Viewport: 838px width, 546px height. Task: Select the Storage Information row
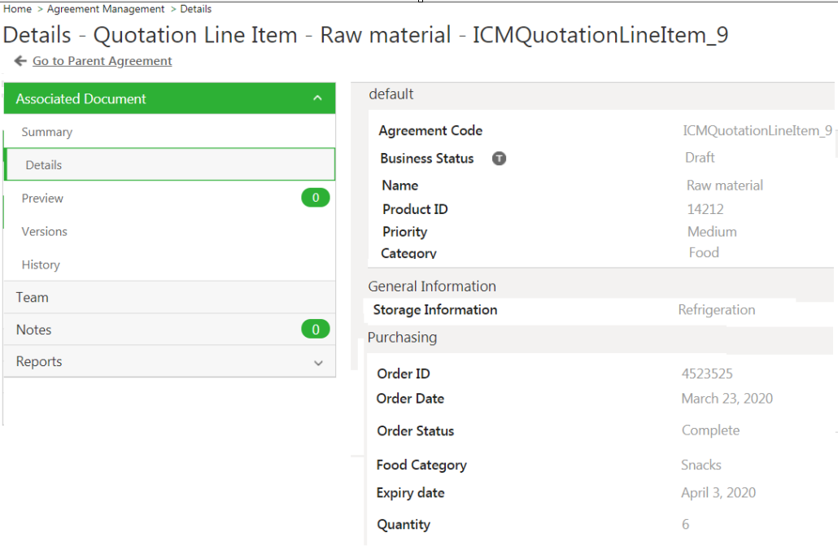point(435,309)
